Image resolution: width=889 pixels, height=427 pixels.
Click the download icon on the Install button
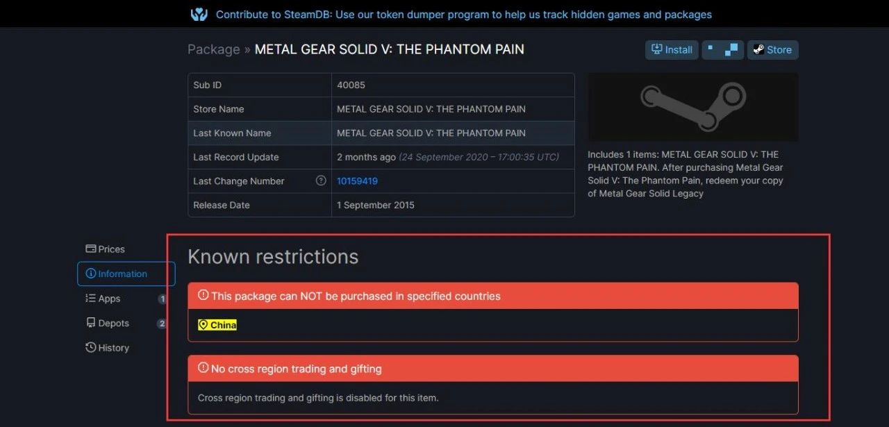coord(655,49)
